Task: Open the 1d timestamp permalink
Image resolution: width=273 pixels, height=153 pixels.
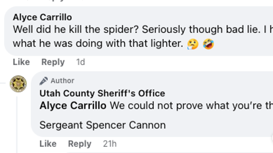Action: click(x=81, y=62)
